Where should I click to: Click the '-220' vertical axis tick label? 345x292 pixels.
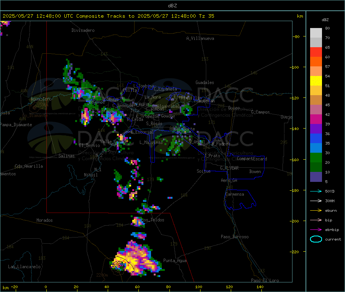[295, 252]
